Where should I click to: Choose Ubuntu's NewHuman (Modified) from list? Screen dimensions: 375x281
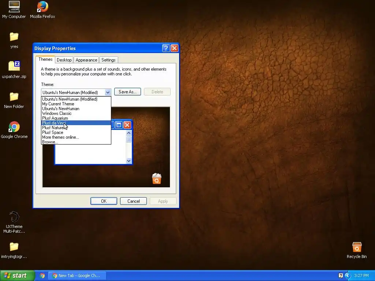[x=76, y=99]
